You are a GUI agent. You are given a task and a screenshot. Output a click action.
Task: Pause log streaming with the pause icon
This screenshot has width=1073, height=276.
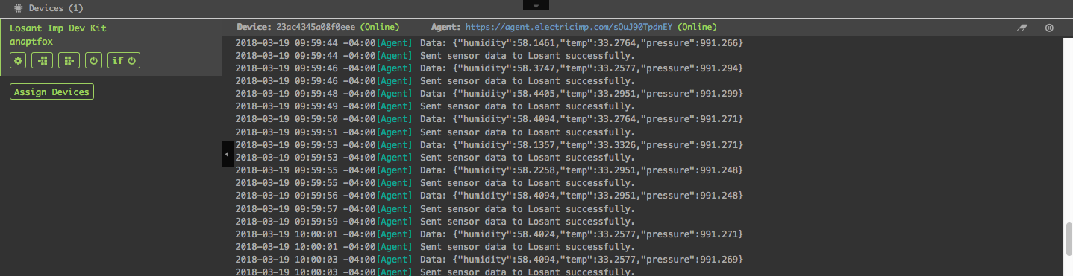[x=1049, y=27]
